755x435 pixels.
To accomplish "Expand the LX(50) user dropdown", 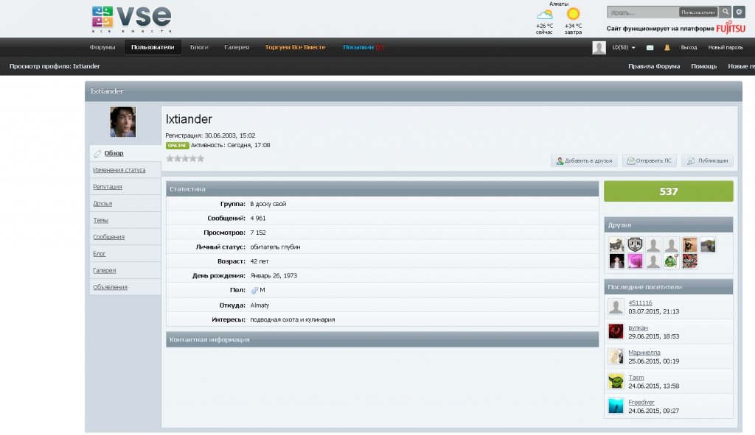I will (624, 47).
